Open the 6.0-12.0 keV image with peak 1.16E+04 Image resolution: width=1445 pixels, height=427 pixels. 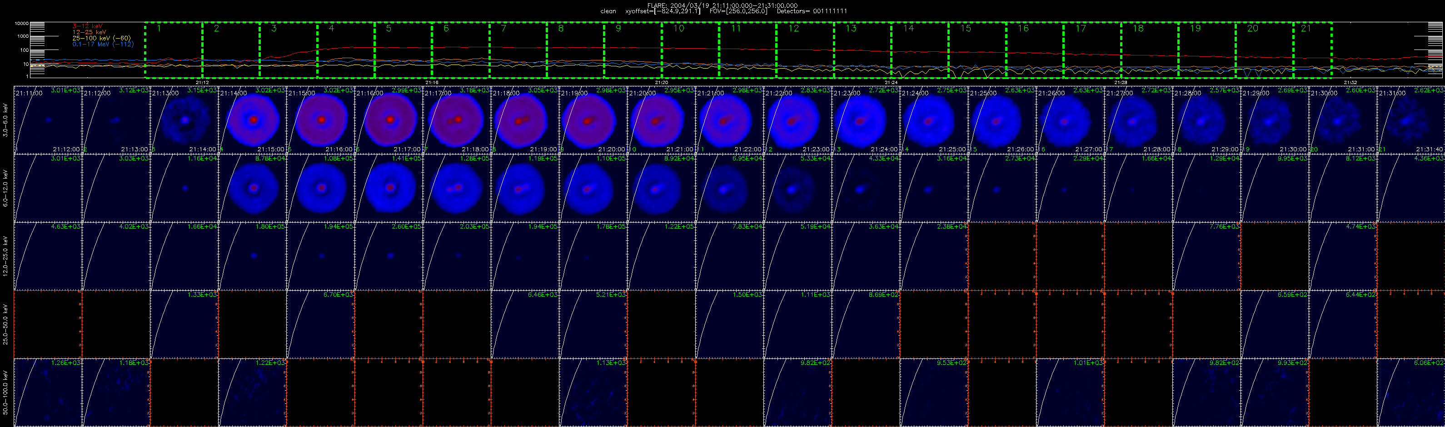[x=184, y=188]
